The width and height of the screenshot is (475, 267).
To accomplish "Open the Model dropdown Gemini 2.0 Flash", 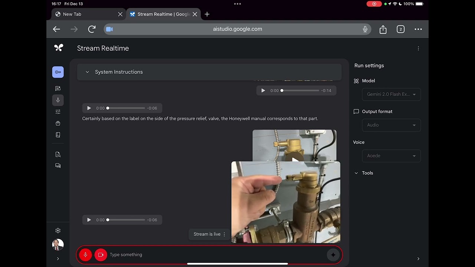I will pos(391,94).
